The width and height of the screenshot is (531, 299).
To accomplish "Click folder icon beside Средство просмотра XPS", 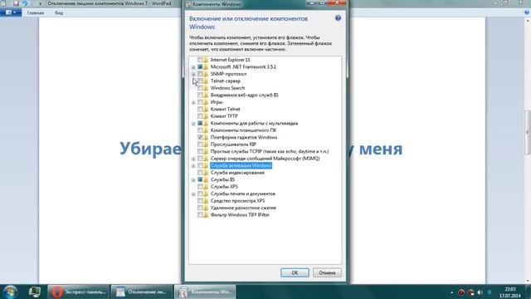I will click(206, 201).
